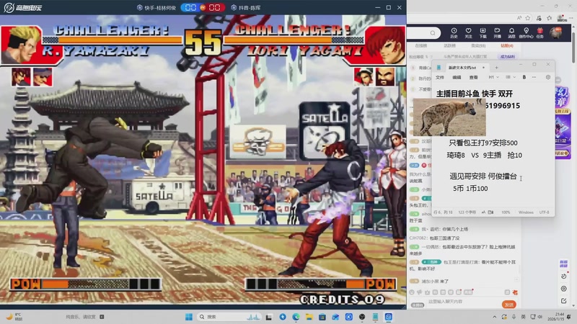
Task: Click the 5币 1币100 text line
Action: 470,189
